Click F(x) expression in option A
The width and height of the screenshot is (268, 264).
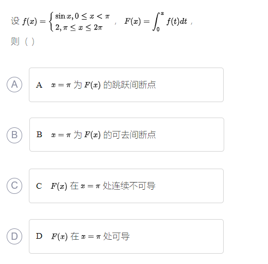point(92,85)
